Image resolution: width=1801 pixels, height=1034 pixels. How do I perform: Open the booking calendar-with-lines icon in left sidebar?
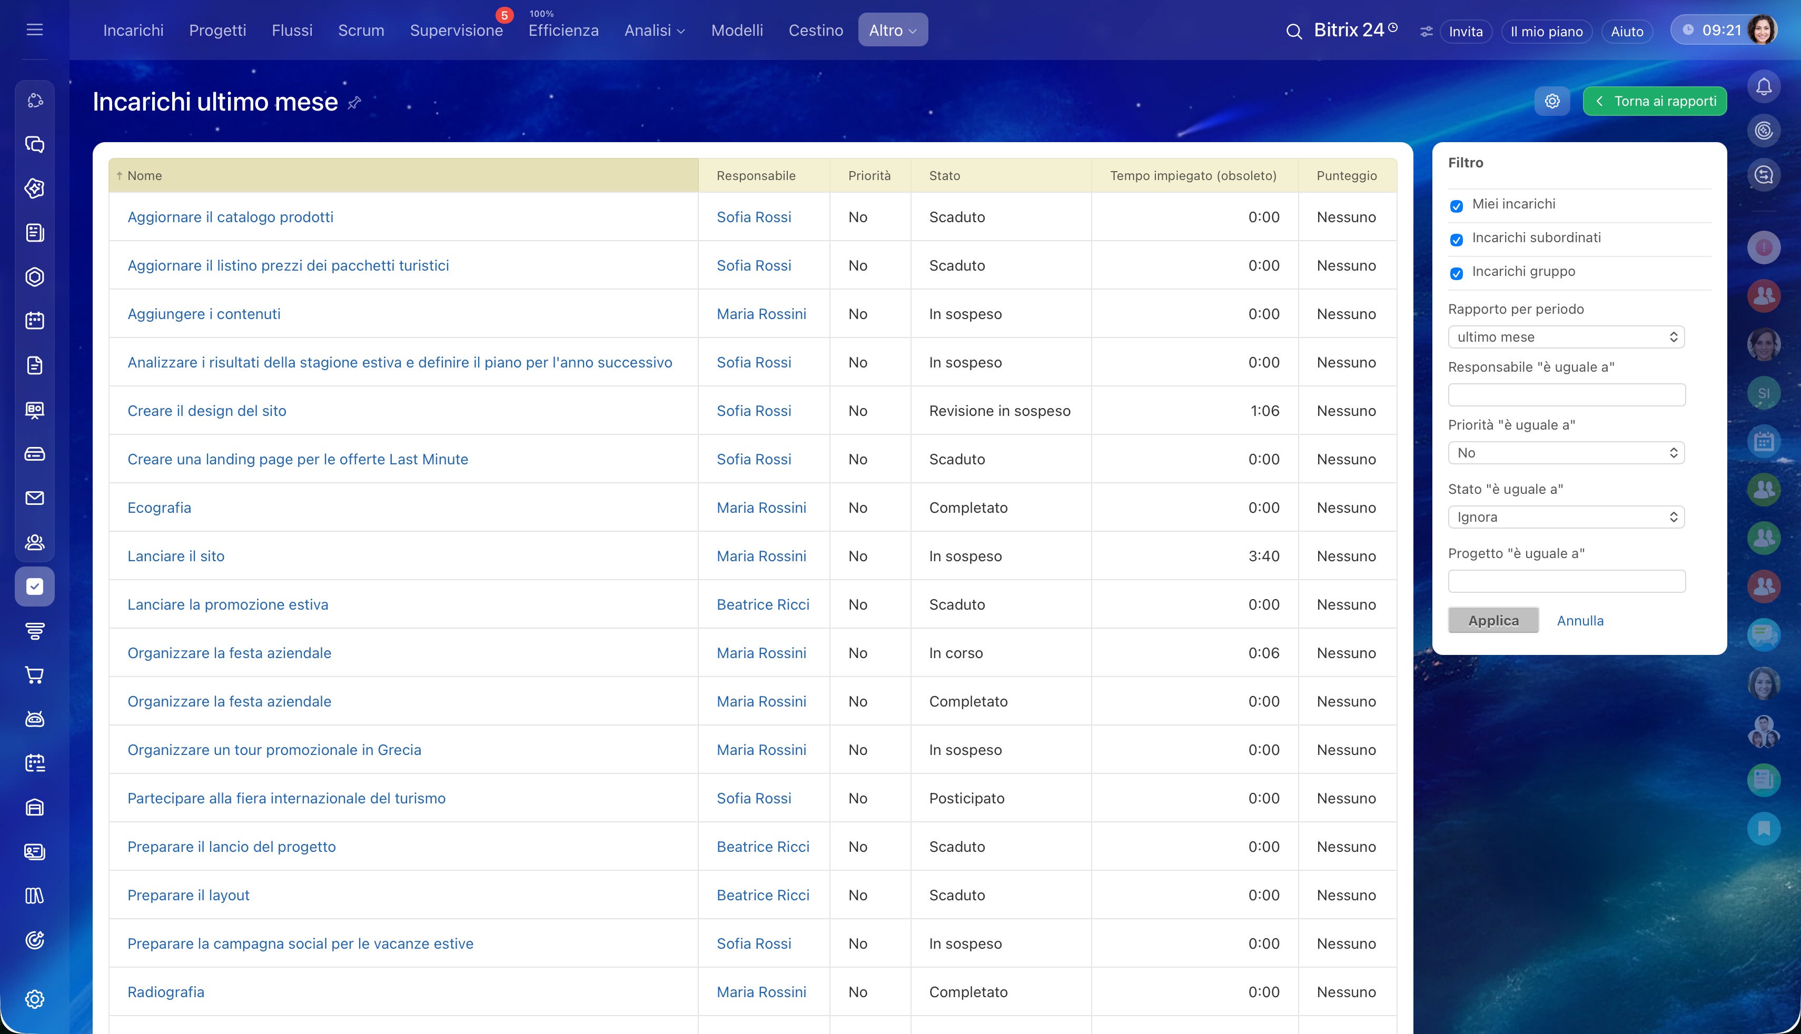point(35,763)
